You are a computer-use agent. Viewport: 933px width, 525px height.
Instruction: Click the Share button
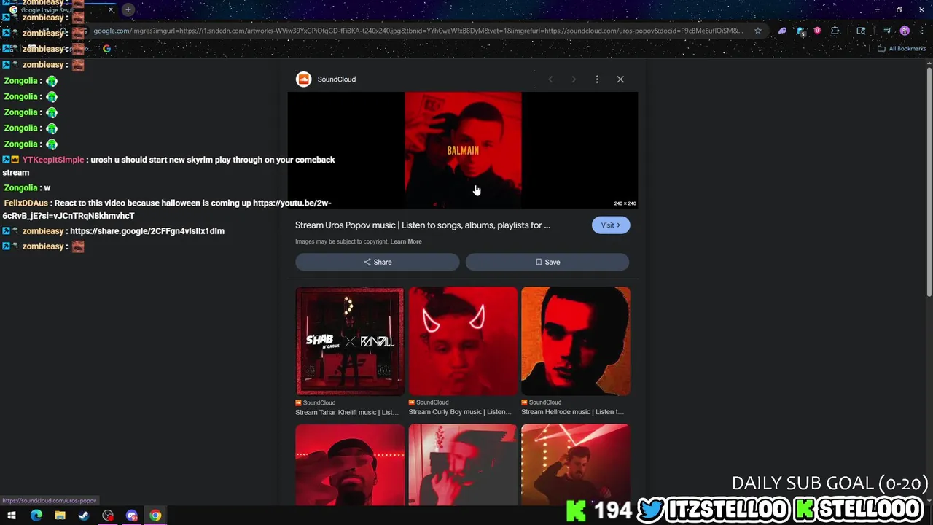coord(377,262)
